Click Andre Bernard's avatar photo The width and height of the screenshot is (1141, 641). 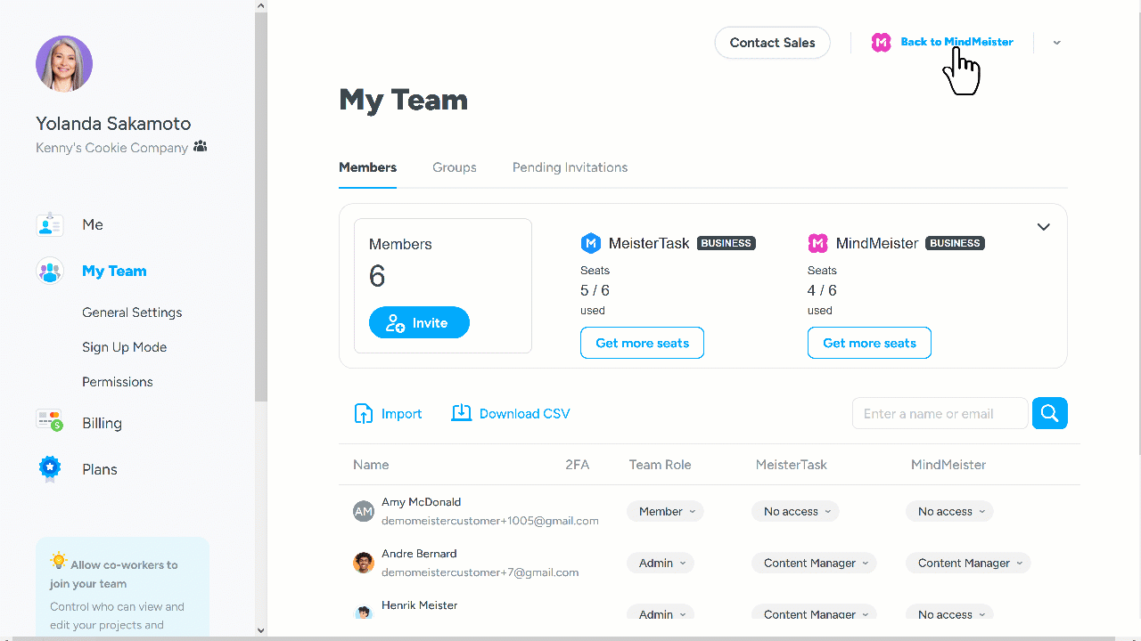(x=363, y=563)
